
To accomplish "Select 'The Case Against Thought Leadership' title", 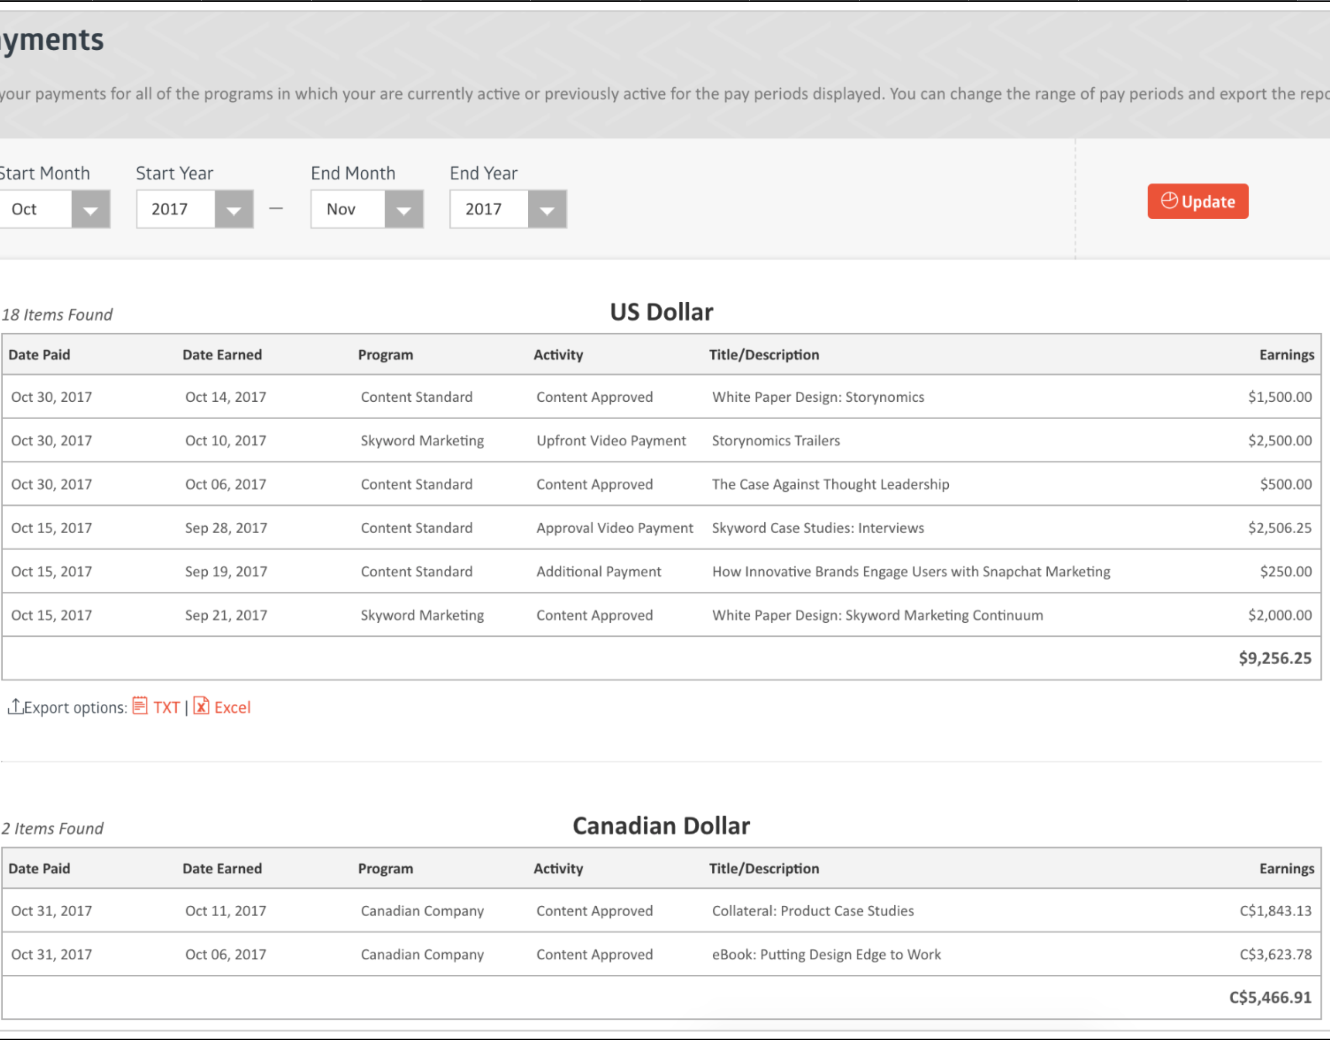I will coord(831,485).
